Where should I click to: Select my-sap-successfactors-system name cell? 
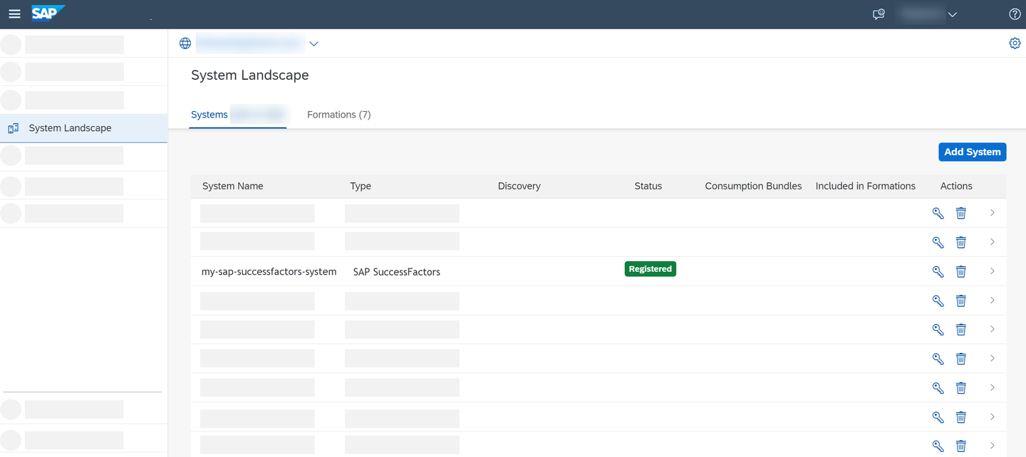tap(269, 271)
